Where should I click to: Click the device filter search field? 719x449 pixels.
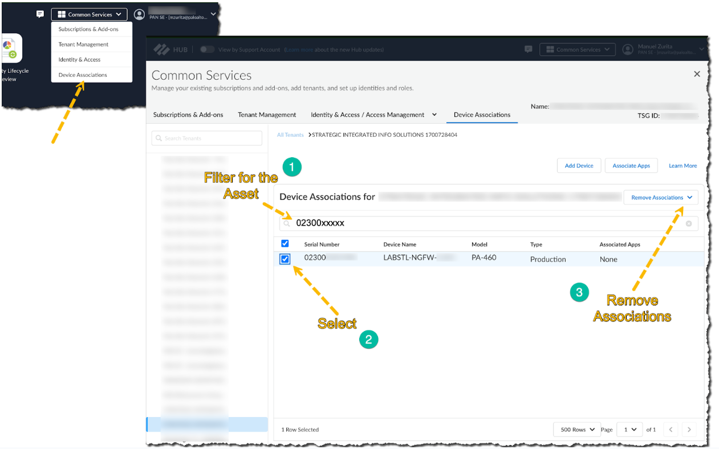(x=489, y=223)
